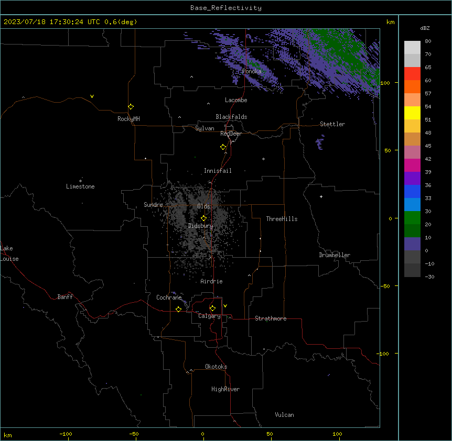
Task: Click the -100 tick on the bottom axis
Action: (66, 434)
